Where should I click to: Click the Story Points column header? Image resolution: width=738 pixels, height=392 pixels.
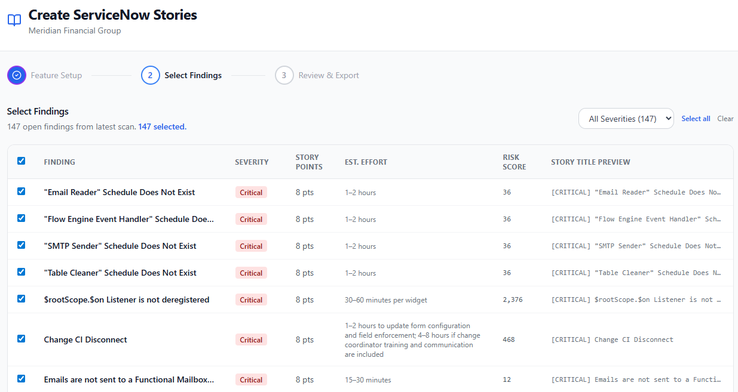(x=309, y=162)
